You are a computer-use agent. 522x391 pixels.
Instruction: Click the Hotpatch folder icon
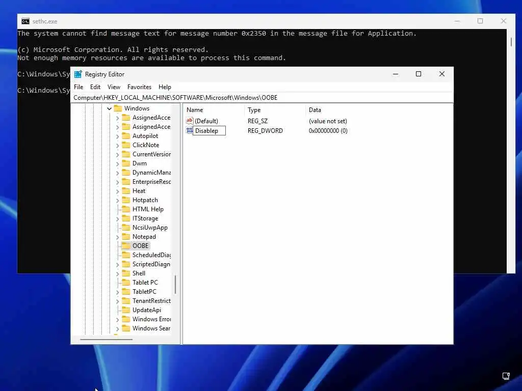coord(126,200)
